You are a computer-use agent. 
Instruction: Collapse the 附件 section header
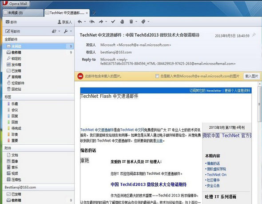pyautogui.click(x=38, y=148)
